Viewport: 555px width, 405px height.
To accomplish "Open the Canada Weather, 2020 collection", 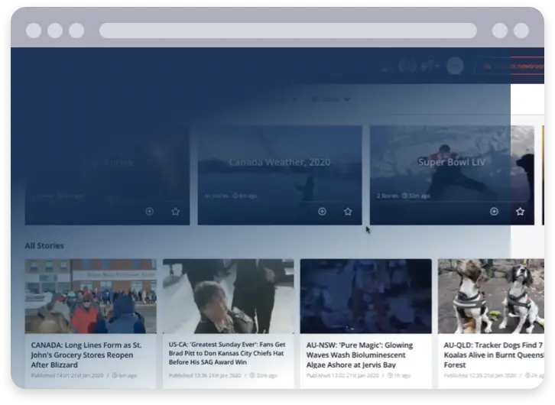I will [280, 162].
